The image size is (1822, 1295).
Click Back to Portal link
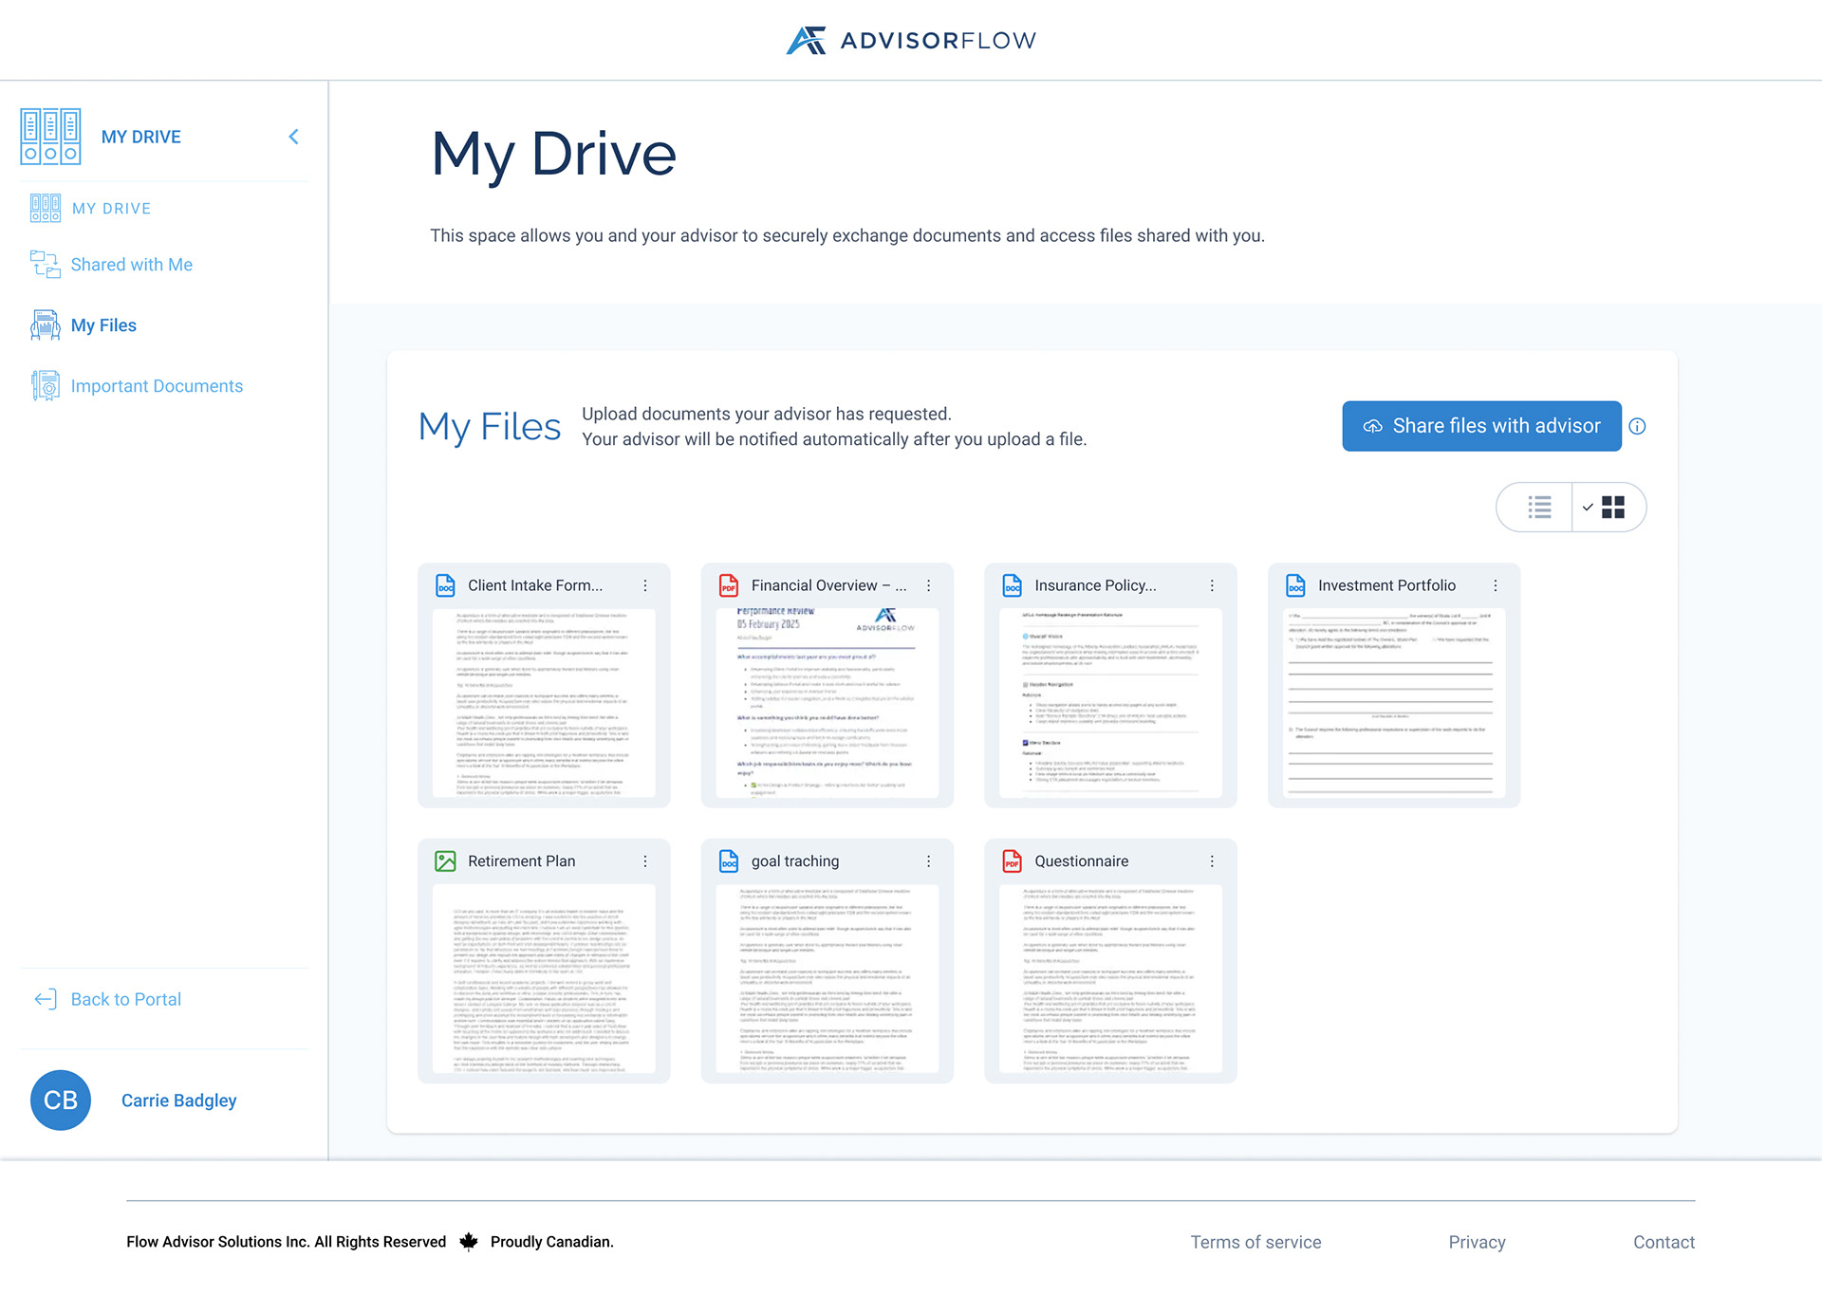coord(125,999)
